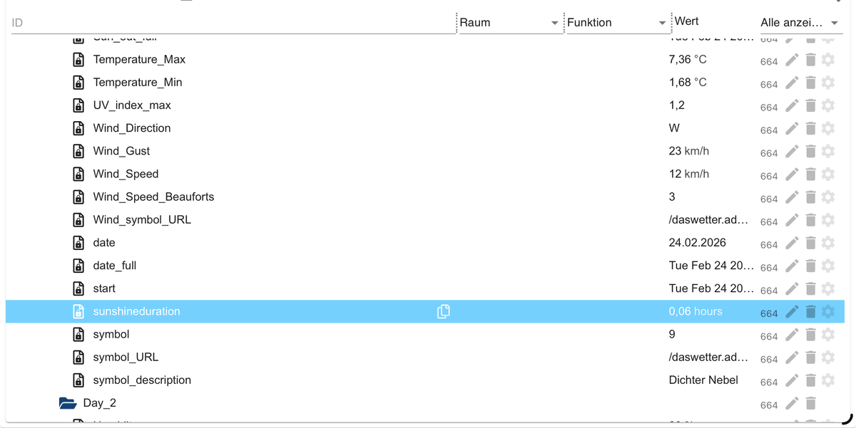Expand the Alle anzeigen dropdown

tap(834, 23)
